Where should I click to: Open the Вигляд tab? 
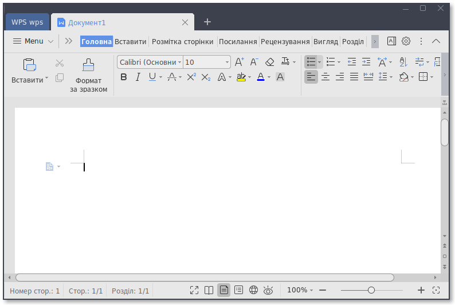pyautogui.click(x=325, y=41)
